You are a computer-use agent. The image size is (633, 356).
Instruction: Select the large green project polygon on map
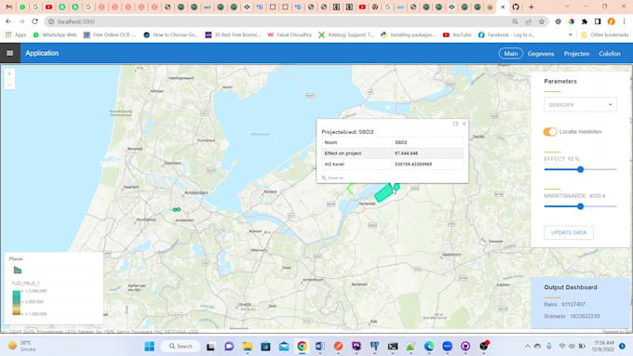384,193
